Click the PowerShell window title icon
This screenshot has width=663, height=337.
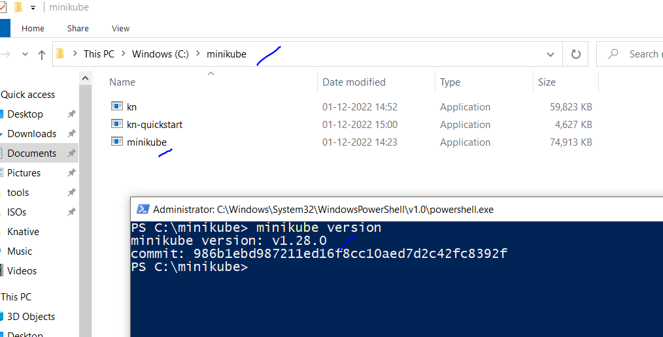(142, 210)
